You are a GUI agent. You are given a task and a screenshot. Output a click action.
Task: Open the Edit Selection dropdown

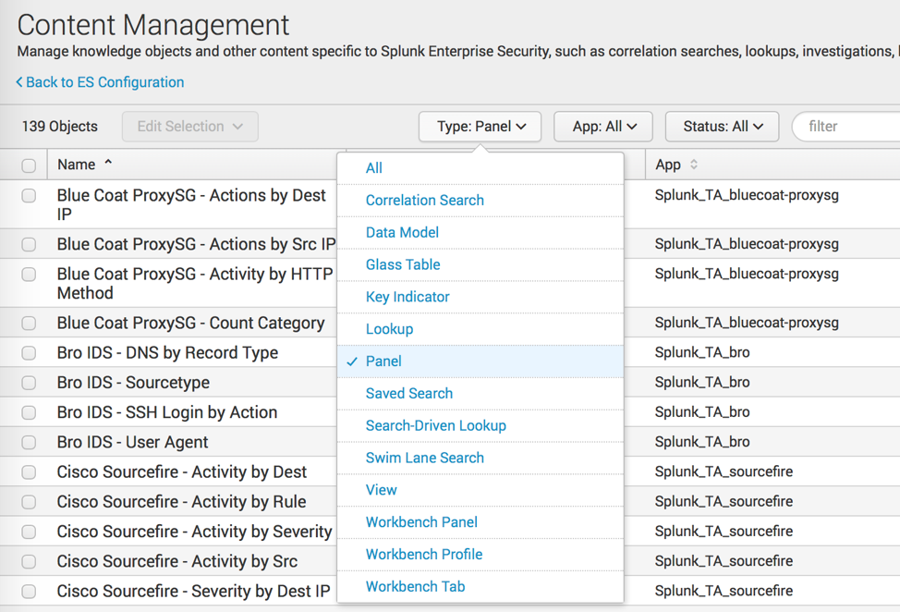[189, 126]
